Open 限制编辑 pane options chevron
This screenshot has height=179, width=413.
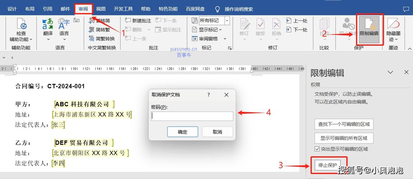click(x=391, y=72)
